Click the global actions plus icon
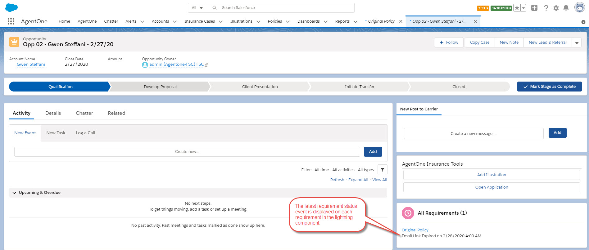589x250 pixels. point(534,8)
